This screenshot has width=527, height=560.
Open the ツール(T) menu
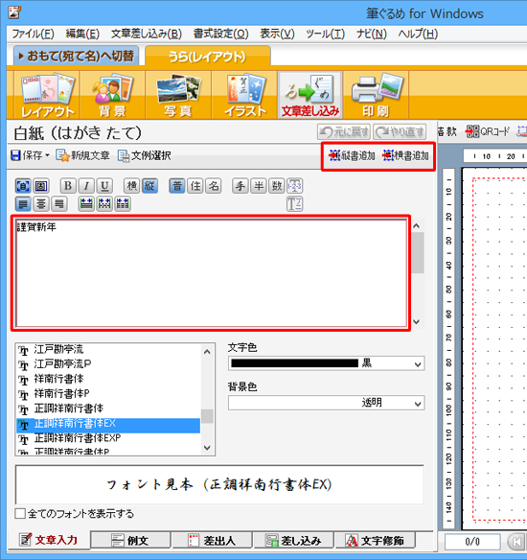(326, 34)
